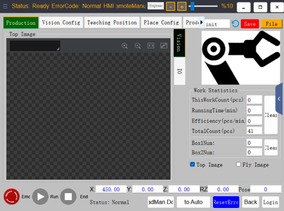Fit image to window icon
284x211 pixels.
164,46
